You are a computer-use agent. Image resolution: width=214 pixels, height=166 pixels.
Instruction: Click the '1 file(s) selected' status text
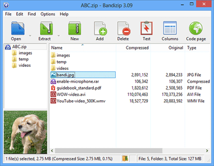(x=59, y=159)
